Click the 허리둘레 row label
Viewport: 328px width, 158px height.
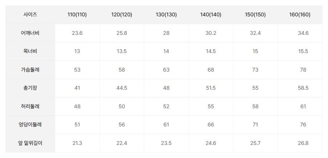click(x=31, y=106)
